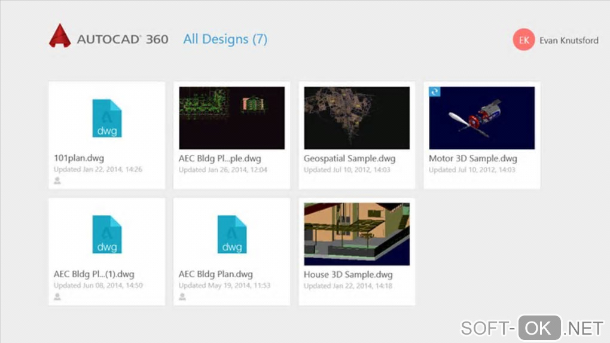Select the AEC Bldg Pl...(1).dwg name
The image size is (610, 343).
point(94,274)
